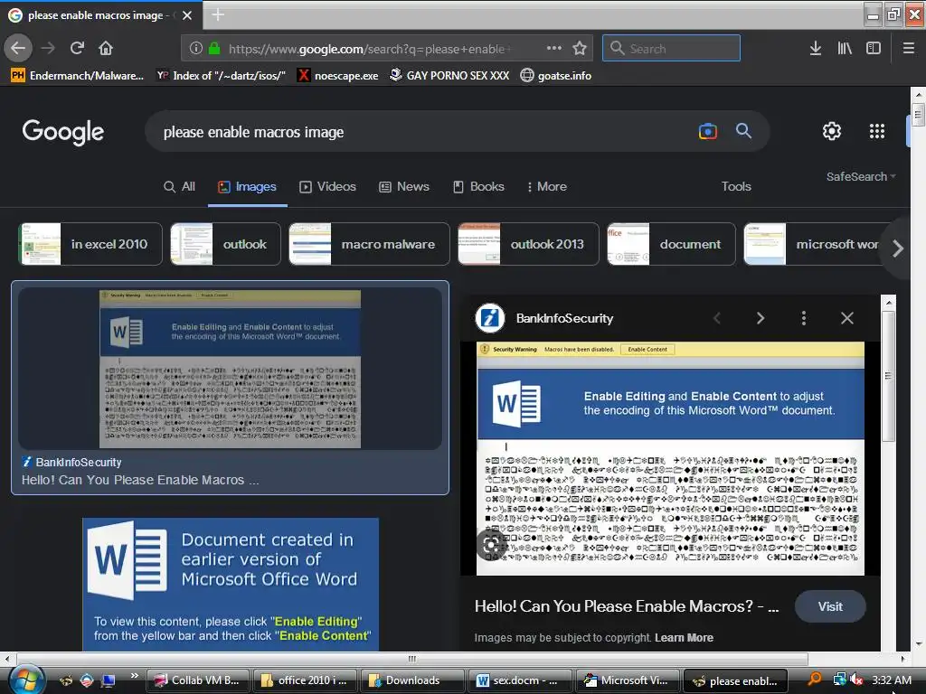
Task: Click the green padlock security icon
Action: pyautogui.click(x=214, y=49)
